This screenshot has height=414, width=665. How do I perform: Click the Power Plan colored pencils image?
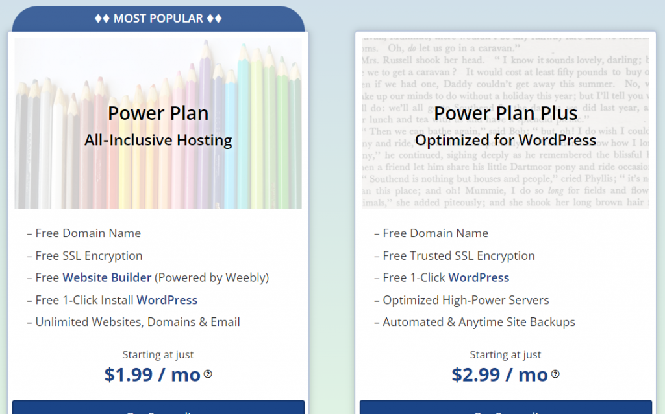158,123
